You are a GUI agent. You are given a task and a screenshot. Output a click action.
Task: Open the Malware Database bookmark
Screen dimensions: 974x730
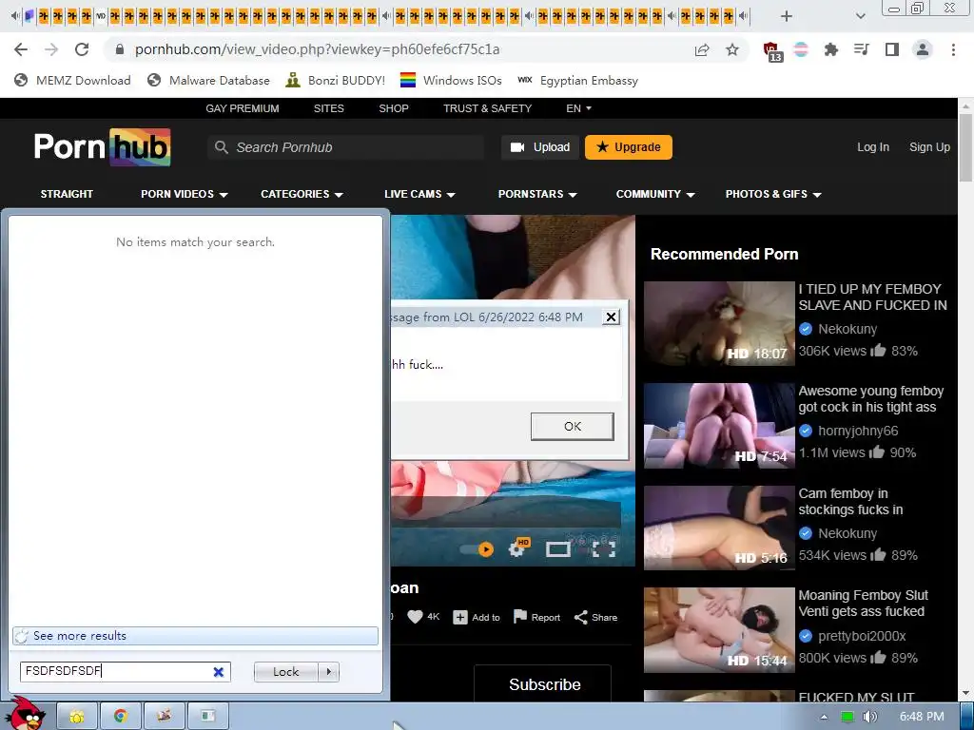click(x=208, y=80)
